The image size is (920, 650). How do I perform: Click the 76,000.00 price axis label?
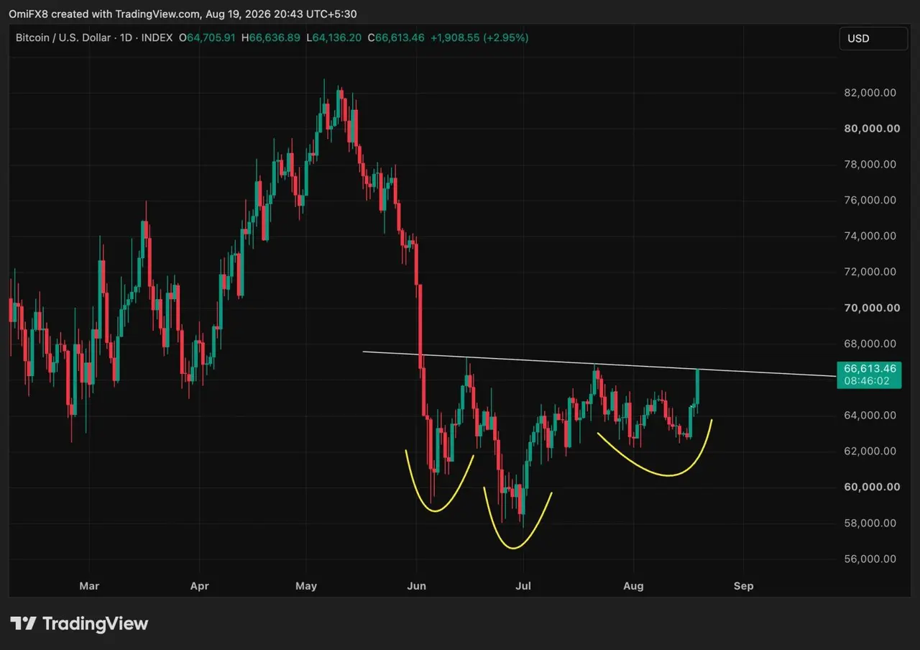coord(869,200)
